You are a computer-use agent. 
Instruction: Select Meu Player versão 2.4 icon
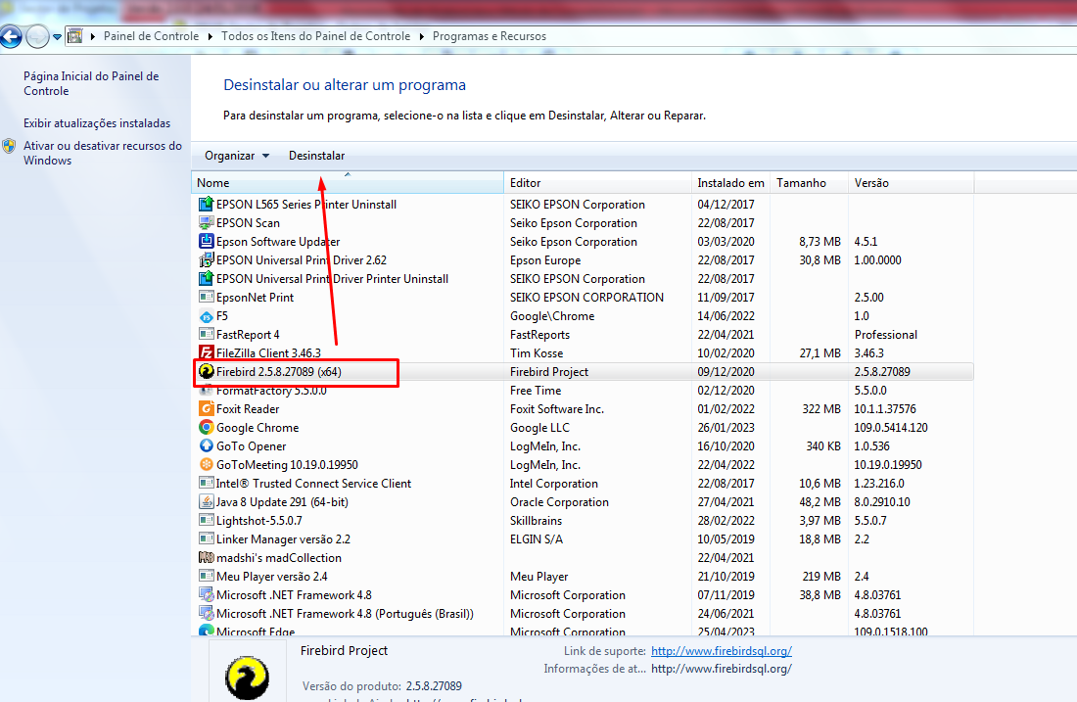pyautogui.click(x=206, y=576)
